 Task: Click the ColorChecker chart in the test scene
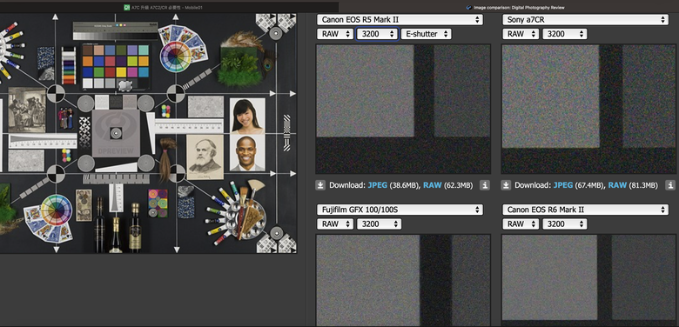tap(116, 66)
